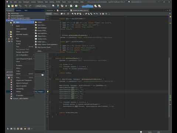Click the second filter icon in Navigator bottom bar

click(11, 129)
